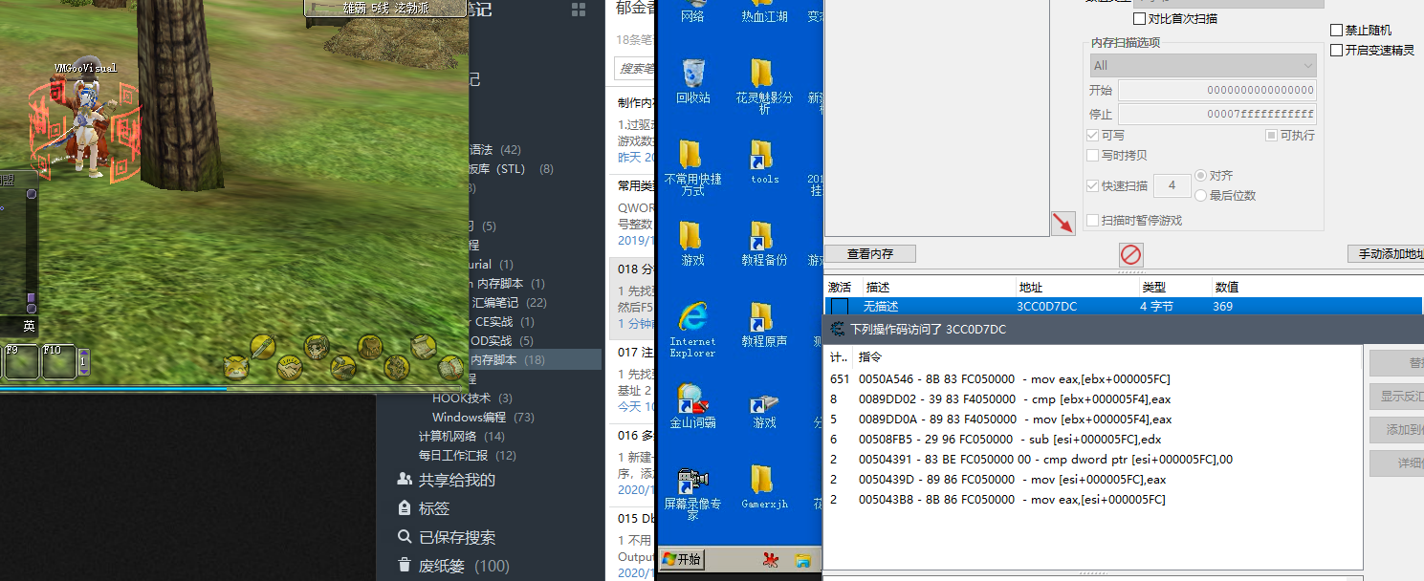This screenshot has width=1424, height=581.
Task: Open the backpack inventory icon in game
Action: (370, 347)
